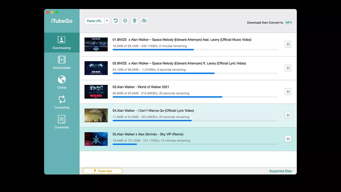Viewport: 341px width, 192px height.
Task: Click the pause all downloads icon
Action: click(125, 21)
